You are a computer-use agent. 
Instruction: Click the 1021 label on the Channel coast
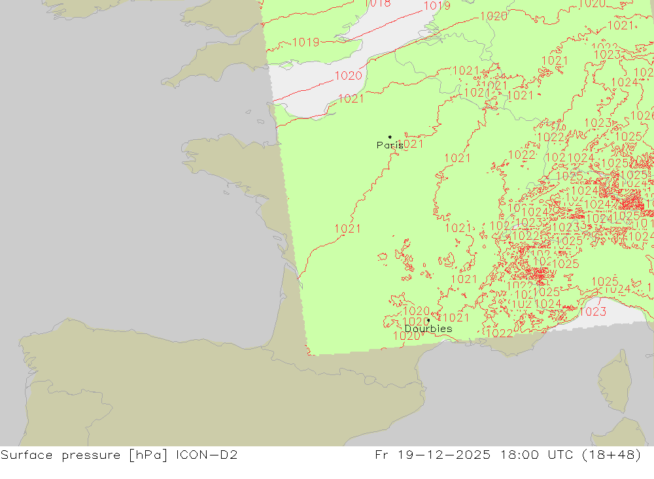(x=351, y=99)
